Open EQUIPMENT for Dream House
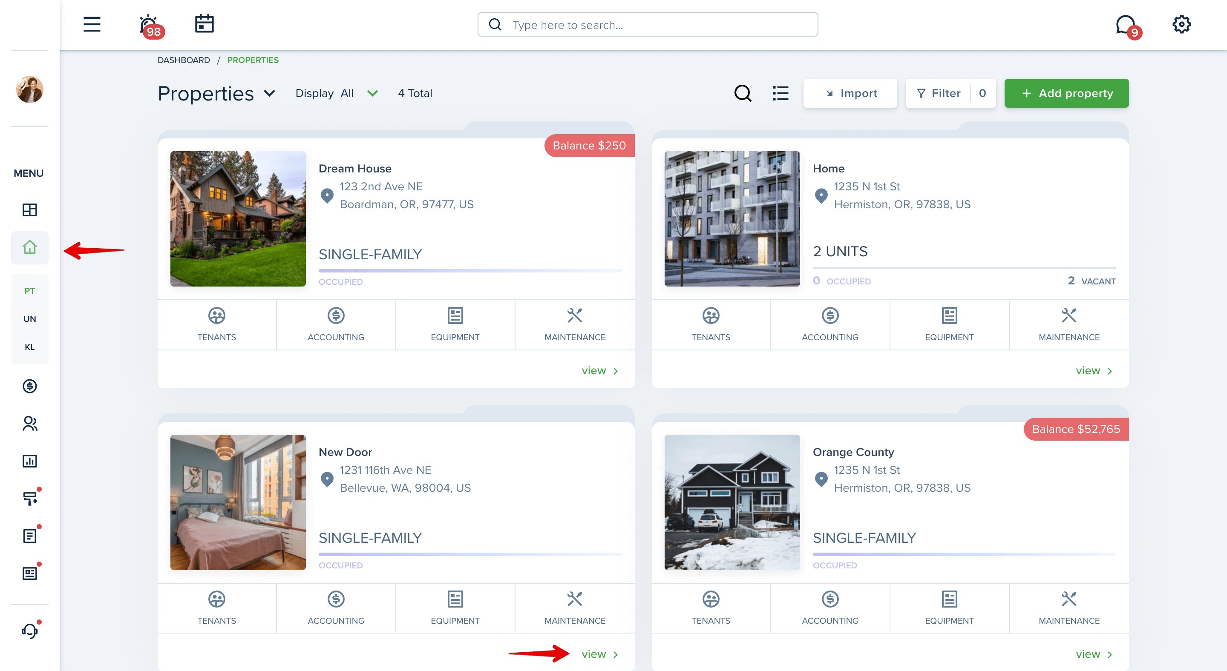 click(x=455, y=325)
